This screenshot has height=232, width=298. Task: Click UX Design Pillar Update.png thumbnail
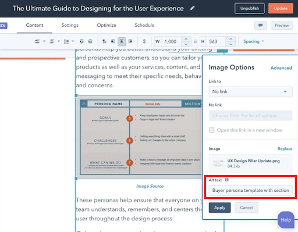click(218, 163)
